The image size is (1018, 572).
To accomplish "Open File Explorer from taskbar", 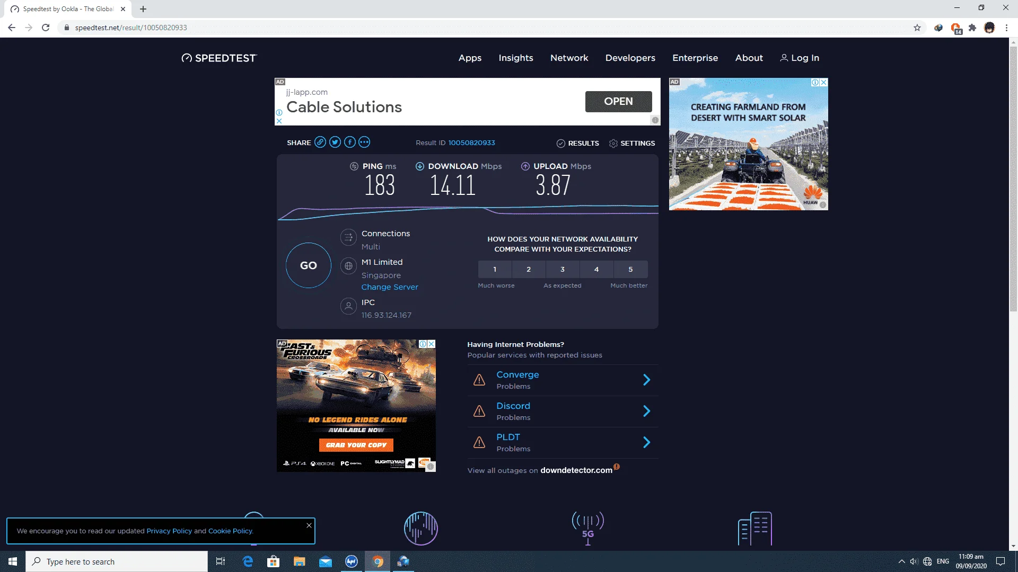I will [300, 561].
